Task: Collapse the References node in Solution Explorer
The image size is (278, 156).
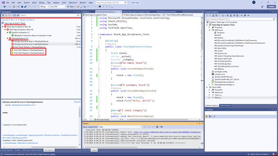Action: point(209,30)
